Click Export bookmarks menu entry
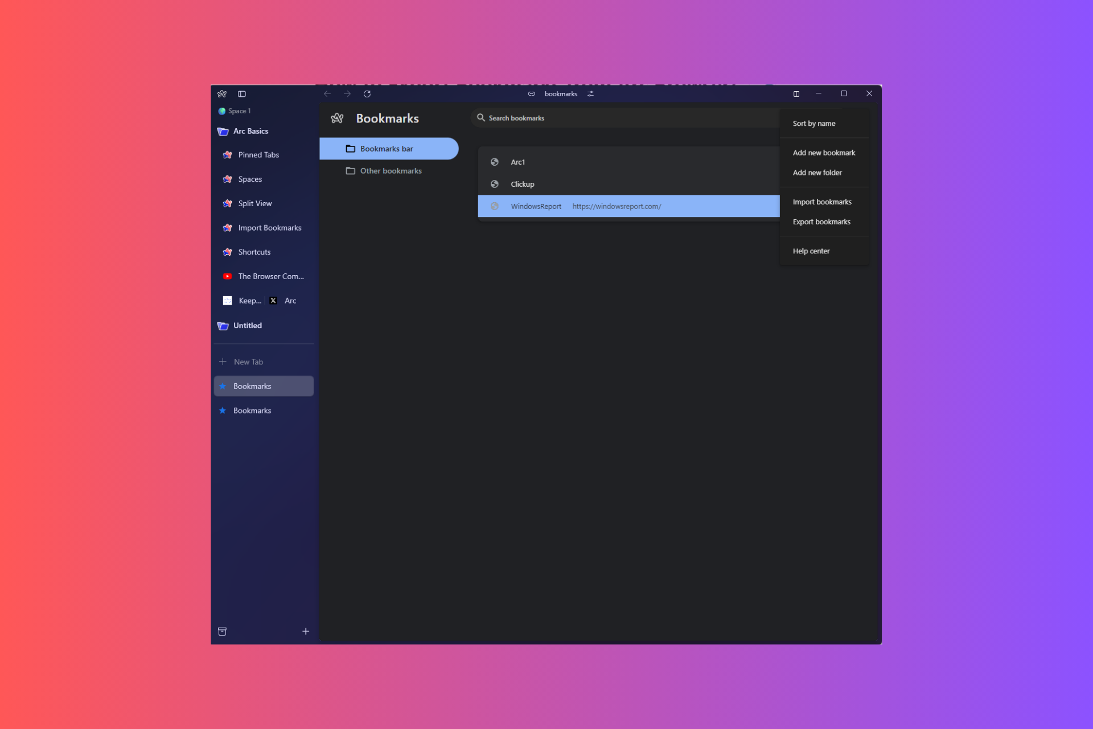The height and width of the screenshot is (729, 1093). [821, 222]
